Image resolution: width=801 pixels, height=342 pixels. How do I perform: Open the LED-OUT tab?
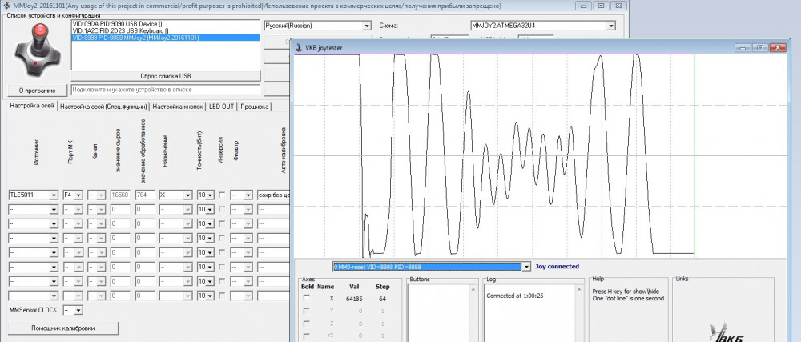222,107
